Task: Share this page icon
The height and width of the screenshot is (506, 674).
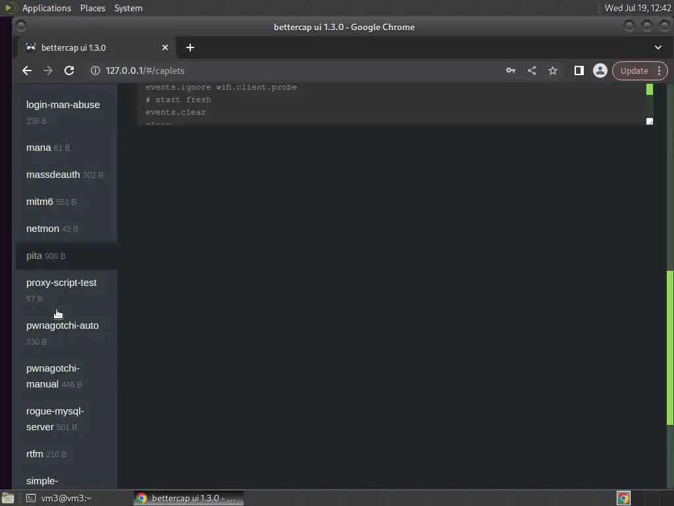Action: 532,70
